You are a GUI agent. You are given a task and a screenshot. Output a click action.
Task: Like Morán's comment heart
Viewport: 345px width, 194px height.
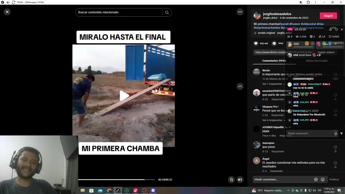[x=335, y=75]
